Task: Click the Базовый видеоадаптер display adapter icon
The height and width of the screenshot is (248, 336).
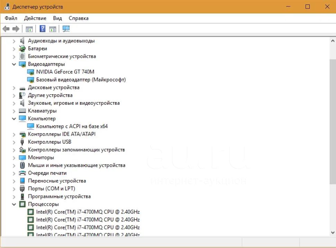Action: (31, 80)
